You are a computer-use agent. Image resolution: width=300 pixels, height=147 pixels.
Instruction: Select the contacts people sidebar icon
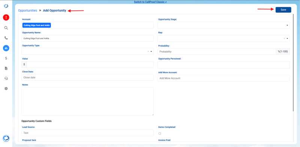tap(6, 48)
